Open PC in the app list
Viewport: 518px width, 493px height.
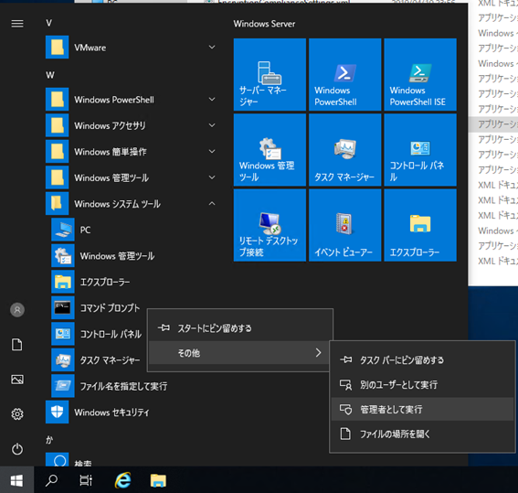[x=132, y=230]
